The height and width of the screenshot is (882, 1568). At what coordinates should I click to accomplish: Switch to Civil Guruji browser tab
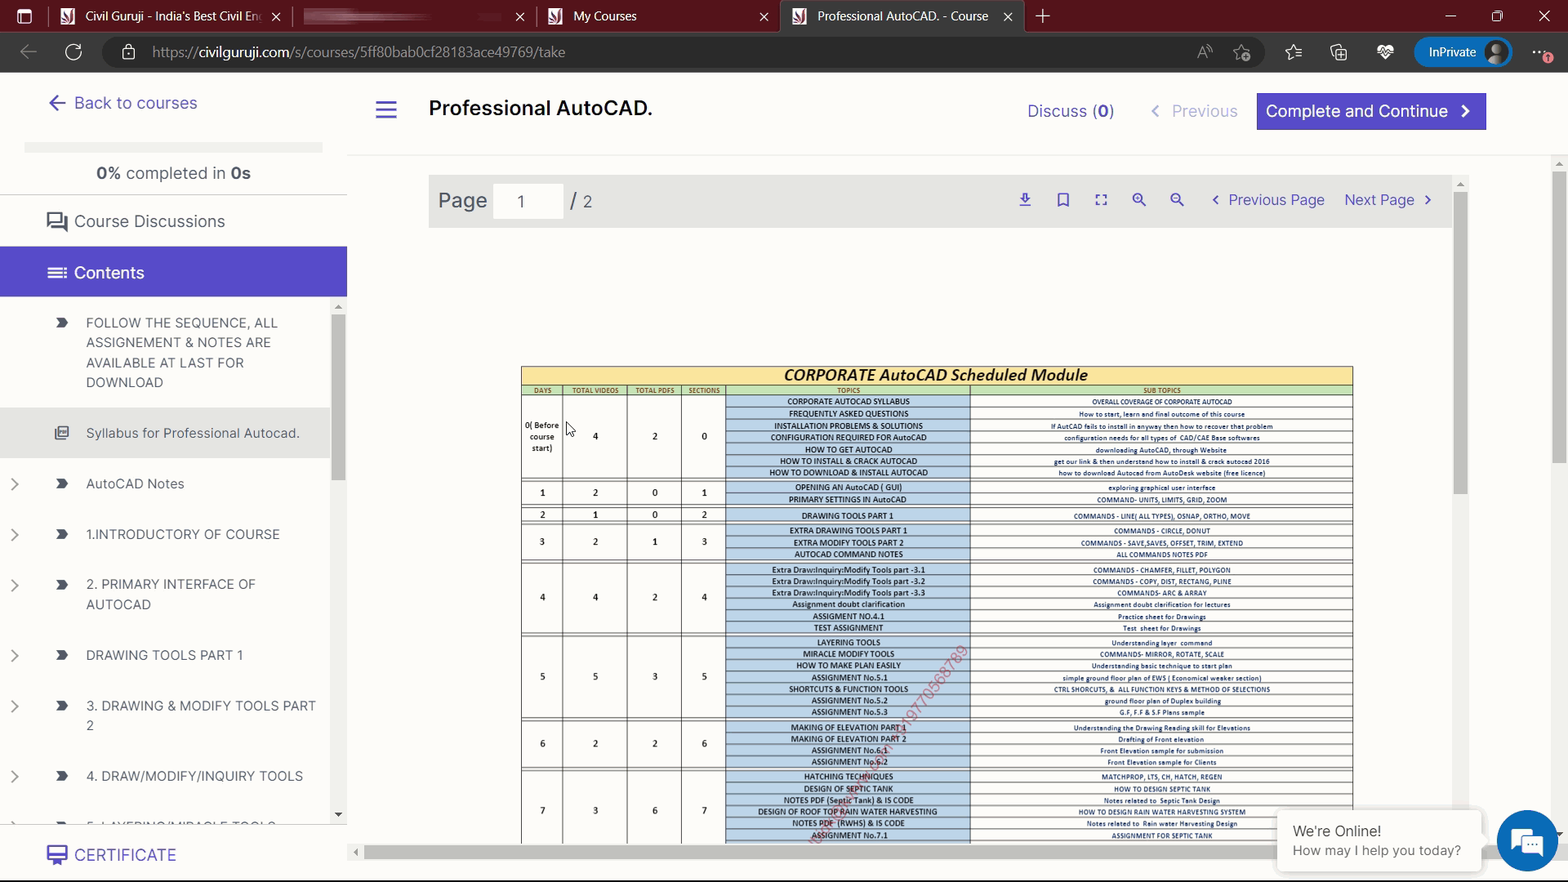click(171, 16)
